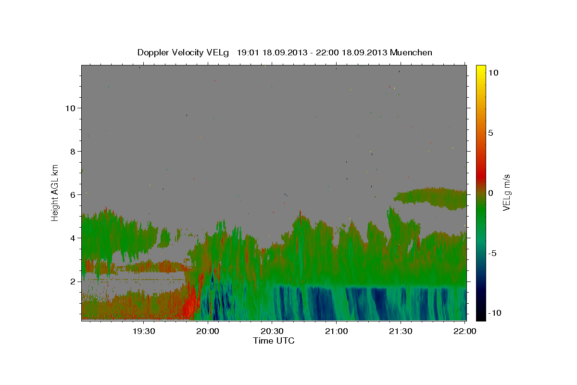The width and height of the screenshot is (577, 385).
Task: Click the dark blue rain band near 21:00
Action: [x=322, y=303]
